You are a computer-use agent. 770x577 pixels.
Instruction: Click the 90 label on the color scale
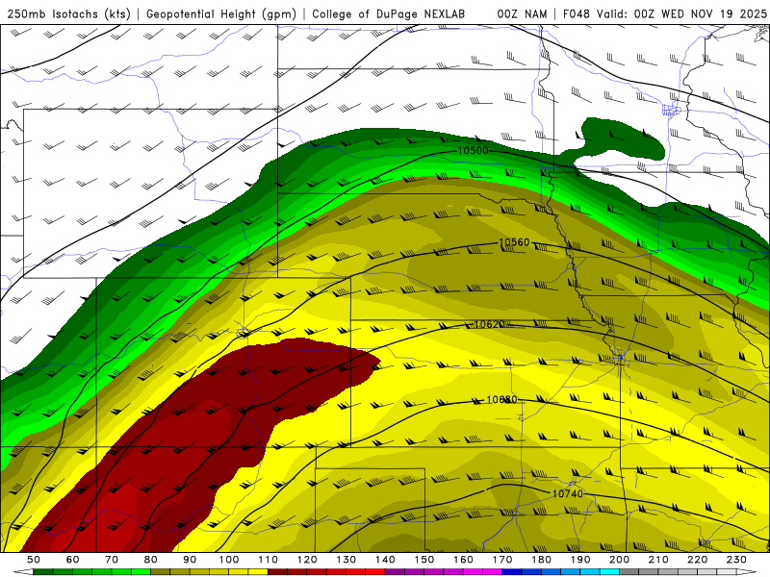tap(190, 560)
